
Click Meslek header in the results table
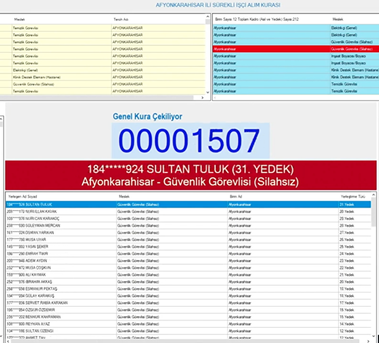[x=124, y=196]
